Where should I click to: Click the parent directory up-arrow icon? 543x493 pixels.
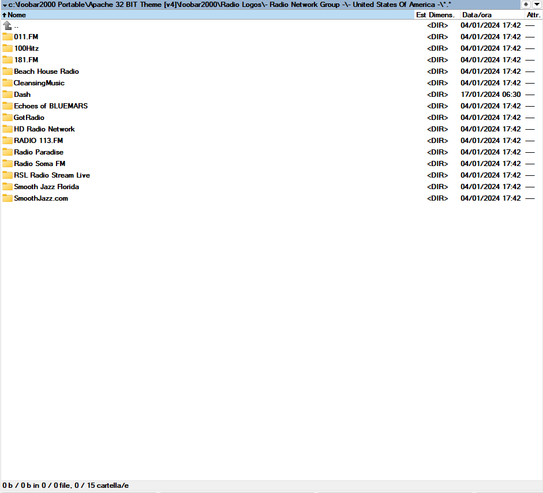click(8, 25)
